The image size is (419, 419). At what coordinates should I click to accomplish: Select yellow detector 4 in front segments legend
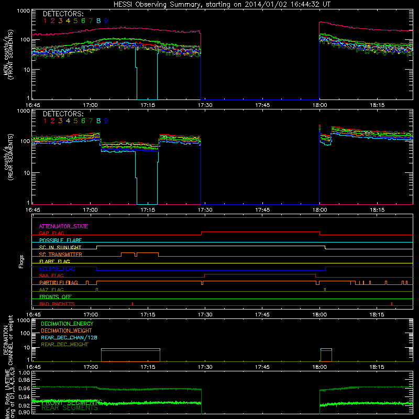68,21
